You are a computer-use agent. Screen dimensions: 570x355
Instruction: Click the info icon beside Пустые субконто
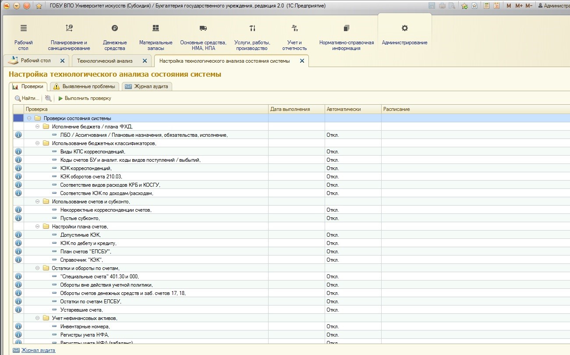(x=18, y=218)
